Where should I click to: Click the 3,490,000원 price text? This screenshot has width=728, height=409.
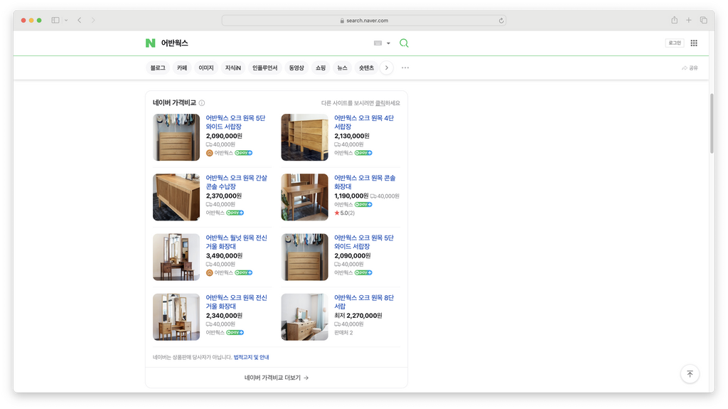(x=224, y=255)
